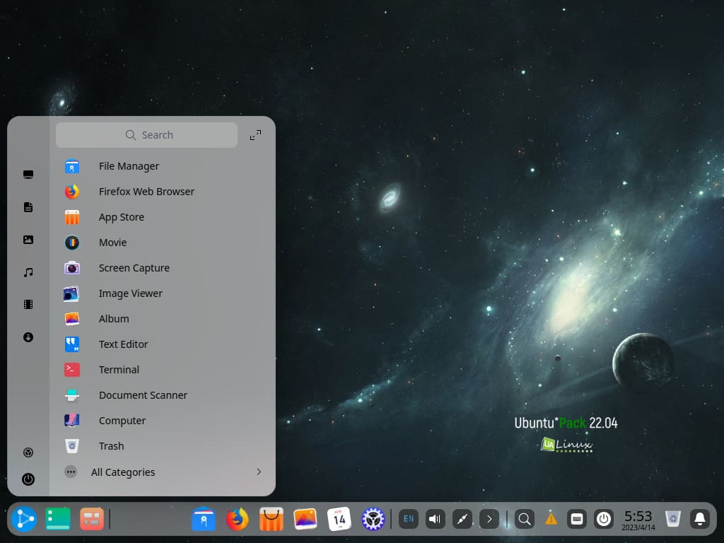Click the yellow warning tray icon
This screenshot has height=543, width=724.
click(x=551, y=519)
